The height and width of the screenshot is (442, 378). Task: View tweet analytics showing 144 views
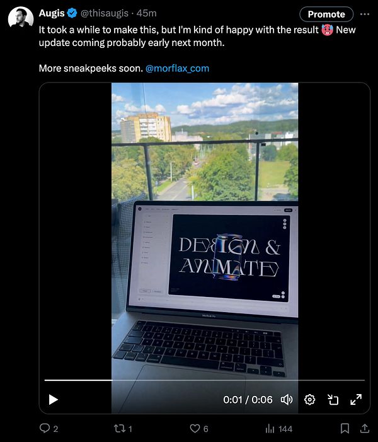279,429
